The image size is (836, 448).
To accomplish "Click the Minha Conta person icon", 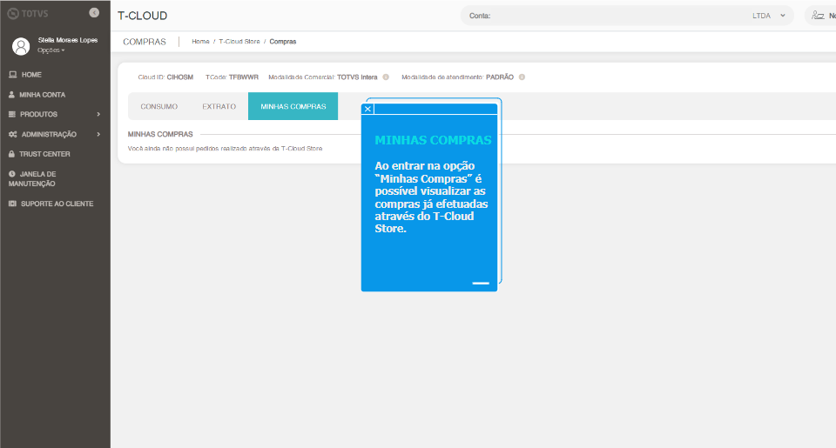I will coord(11,94).
